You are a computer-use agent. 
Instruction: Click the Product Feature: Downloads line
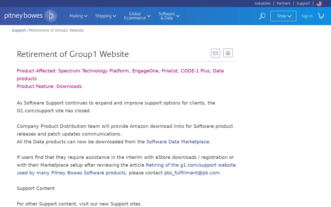pos(49,86)
